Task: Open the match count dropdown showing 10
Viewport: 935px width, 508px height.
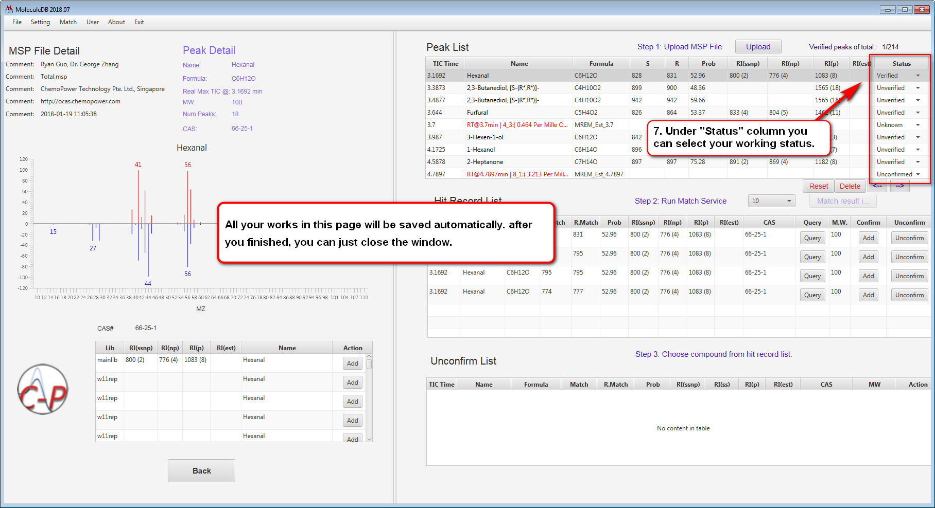Action: coord(771,201)
